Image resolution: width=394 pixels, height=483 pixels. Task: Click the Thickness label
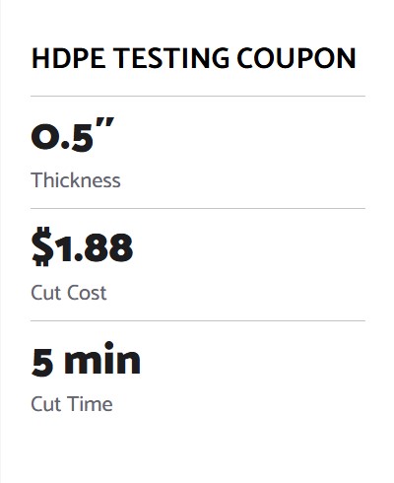76,180
